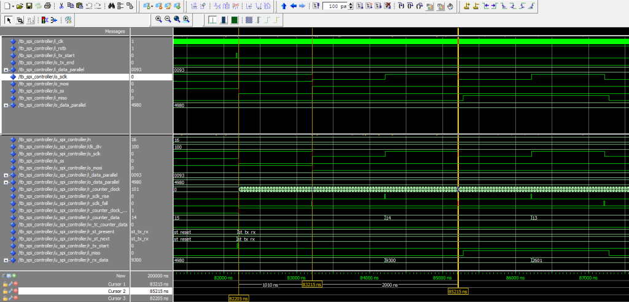Click Find Previous Transition edge icon
Viewport: 629px width, 302px height.
pyautogui.click(x=486, y=6)
